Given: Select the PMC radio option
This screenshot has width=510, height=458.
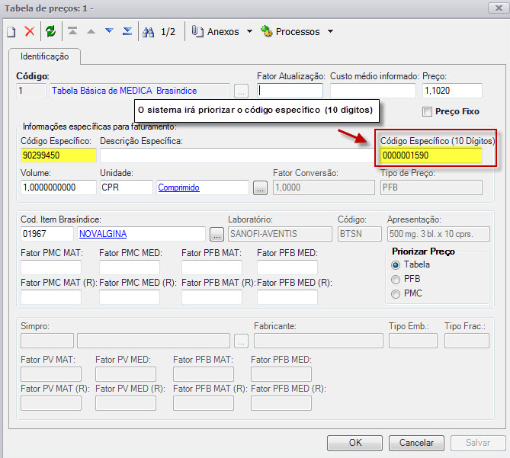Looking at the screenshot, I should 396,294.
